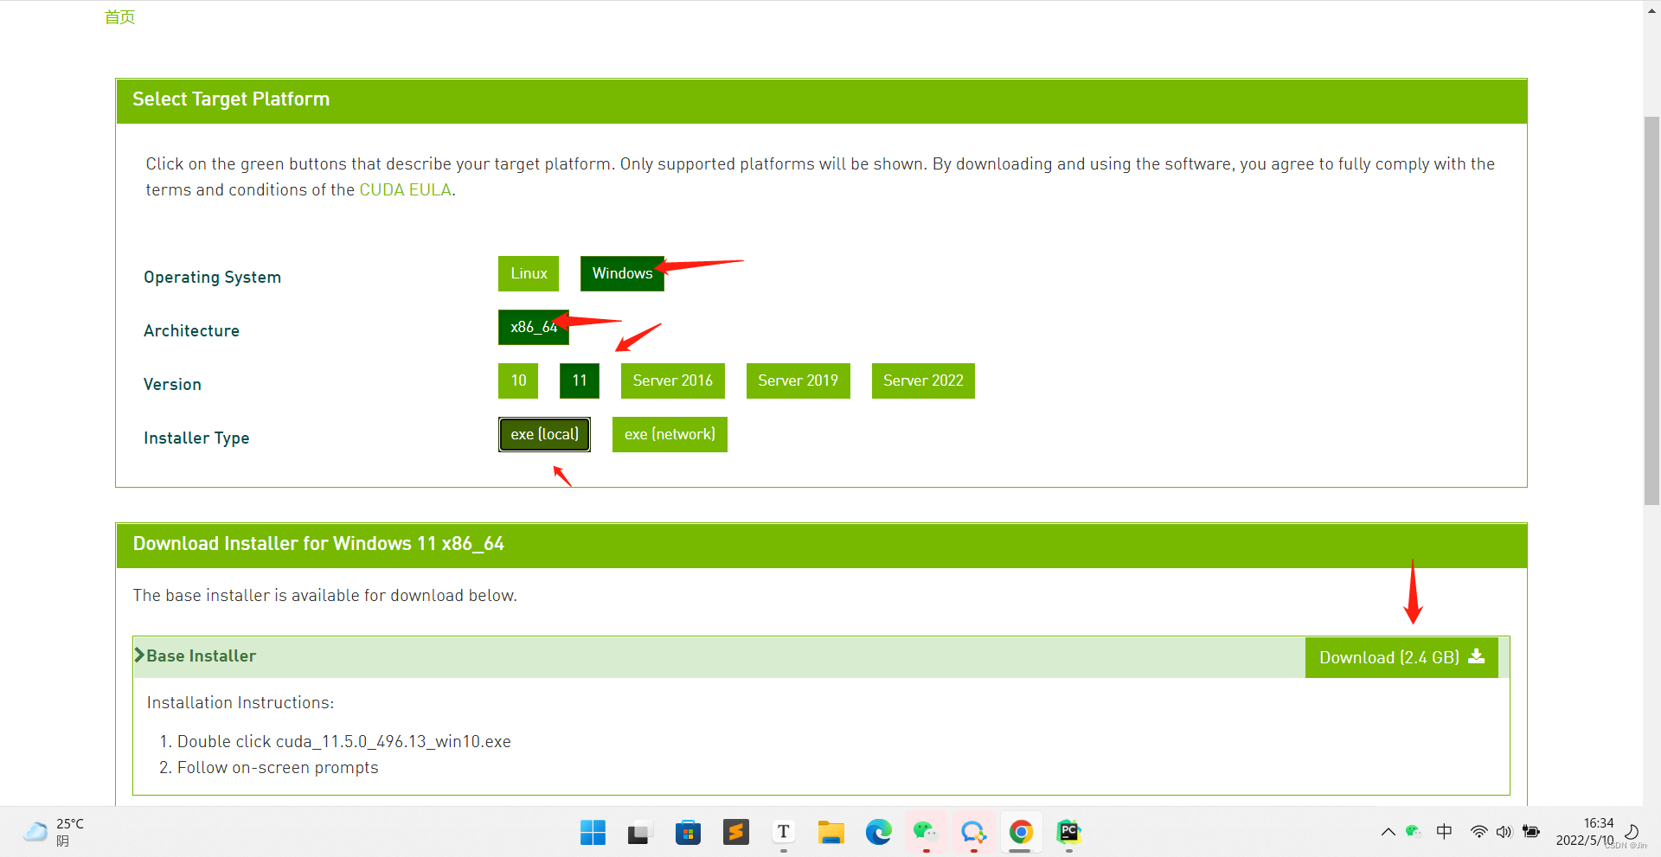Open the Windows Start menu

coord(593,832)
